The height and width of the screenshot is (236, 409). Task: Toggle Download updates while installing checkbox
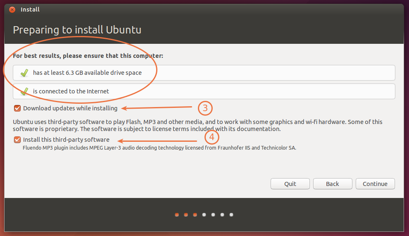coord(17,108)
